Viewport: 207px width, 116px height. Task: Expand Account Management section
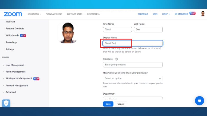17,85
